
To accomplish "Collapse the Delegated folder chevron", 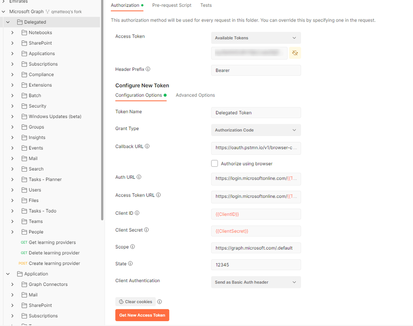I will tap(8, 22).
